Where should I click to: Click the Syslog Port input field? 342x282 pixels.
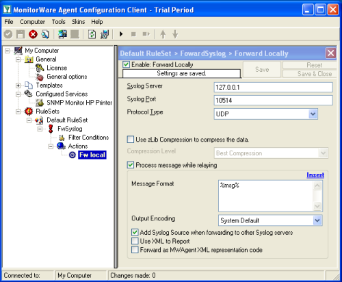tap(273, 101)
